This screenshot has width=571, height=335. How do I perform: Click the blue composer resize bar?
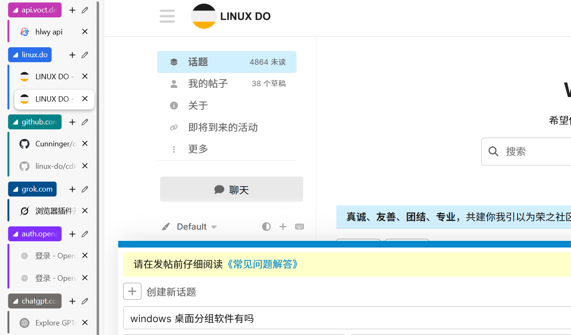pos(344,244)
